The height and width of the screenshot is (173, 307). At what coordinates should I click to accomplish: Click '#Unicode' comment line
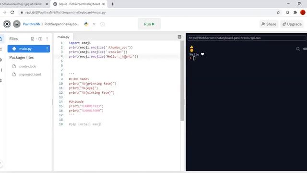[76, 101]
